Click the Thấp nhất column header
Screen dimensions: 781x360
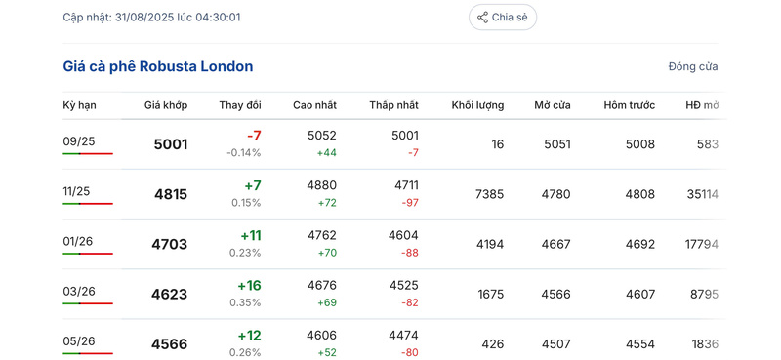point(394,105)
